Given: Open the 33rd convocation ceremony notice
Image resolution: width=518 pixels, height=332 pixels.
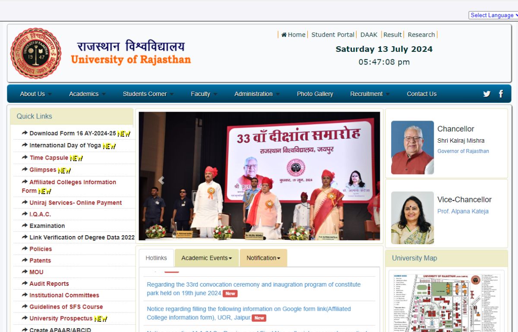Looking at the screenshot, I should tap(254, 289).
